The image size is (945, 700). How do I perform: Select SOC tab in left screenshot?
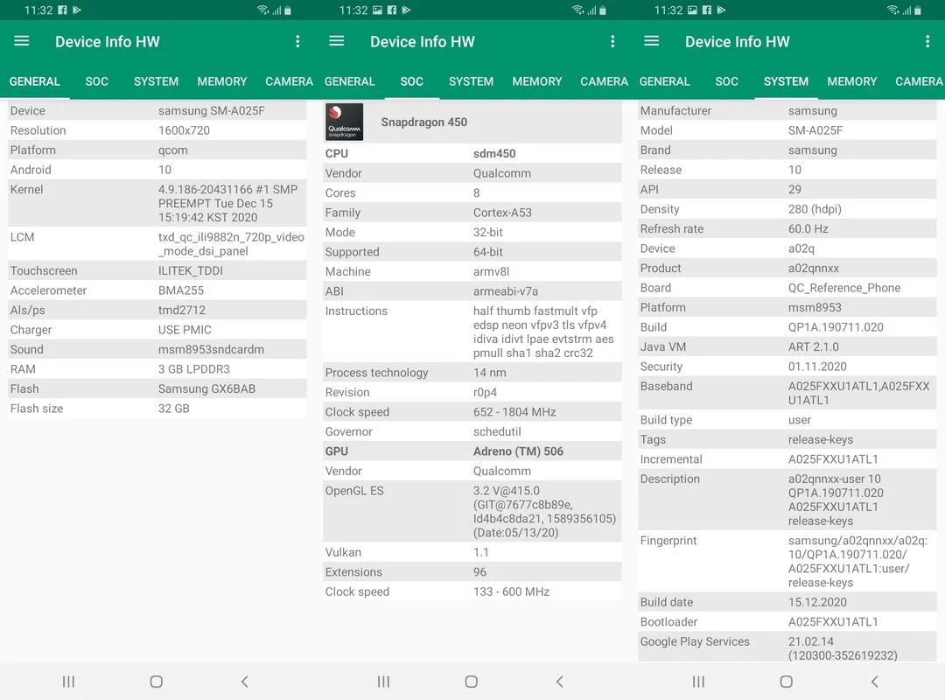[x=96, y=81]
